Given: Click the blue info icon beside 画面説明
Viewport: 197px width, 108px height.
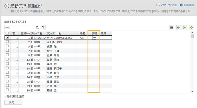Looking at the screenshot, I should coord(181,5).
